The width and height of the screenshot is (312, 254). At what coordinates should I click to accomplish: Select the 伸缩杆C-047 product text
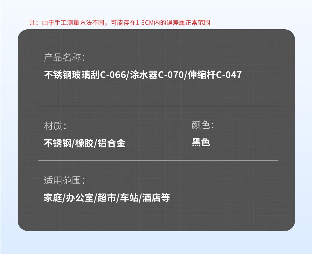pyautogui.click(x=215, y=75)
